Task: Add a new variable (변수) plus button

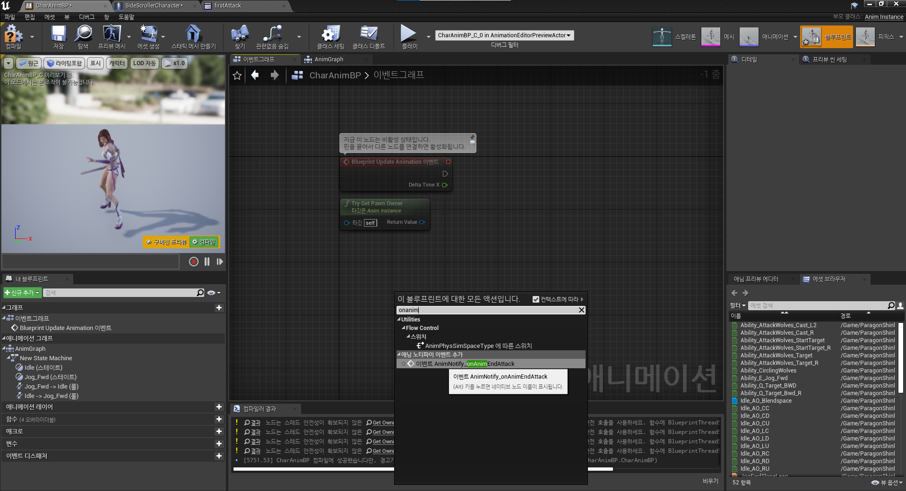Action: [219, 444]
